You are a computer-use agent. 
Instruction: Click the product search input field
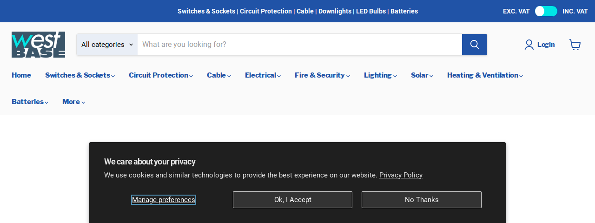tap(300, 45)
